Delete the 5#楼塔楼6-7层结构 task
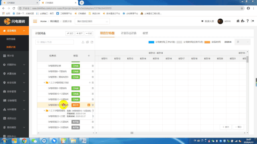This screenshot has height=144, width=257. click(x=93, y=71)
